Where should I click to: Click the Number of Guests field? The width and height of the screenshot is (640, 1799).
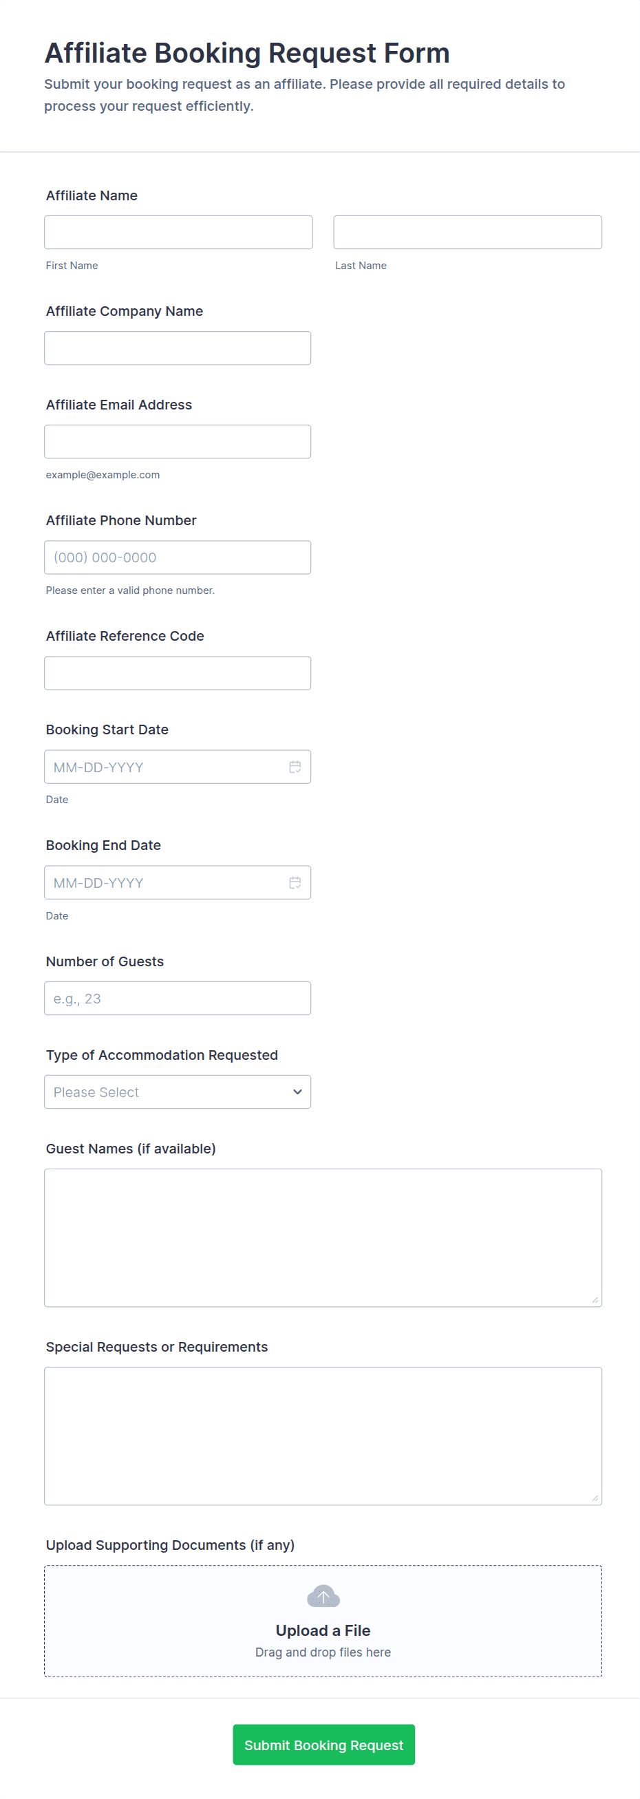[x=178, y=998]
